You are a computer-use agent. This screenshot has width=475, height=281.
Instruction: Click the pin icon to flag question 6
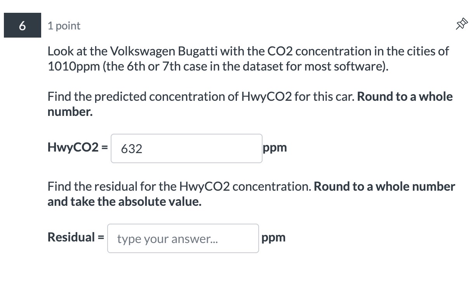tap(461, 24)
